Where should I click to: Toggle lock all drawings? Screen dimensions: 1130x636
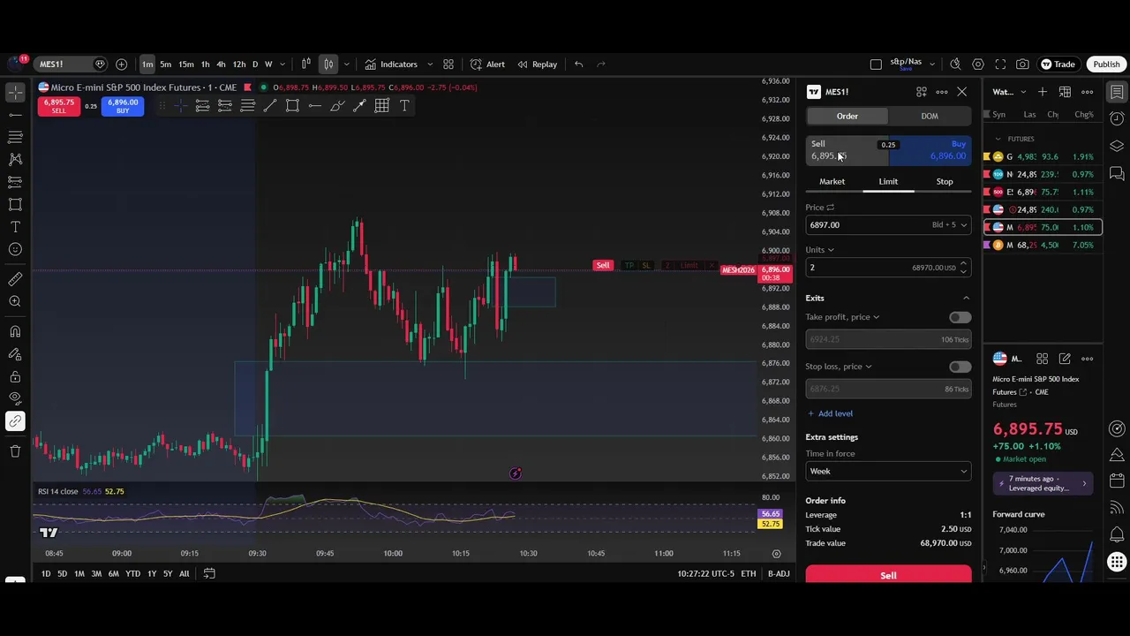pyautogui.click(x=15, y=376)
